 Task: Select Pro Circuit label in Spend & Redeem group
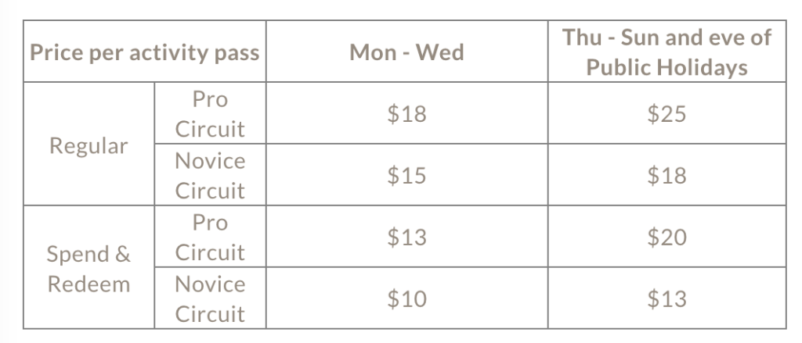pyautogui.click(x=210, y=238)
